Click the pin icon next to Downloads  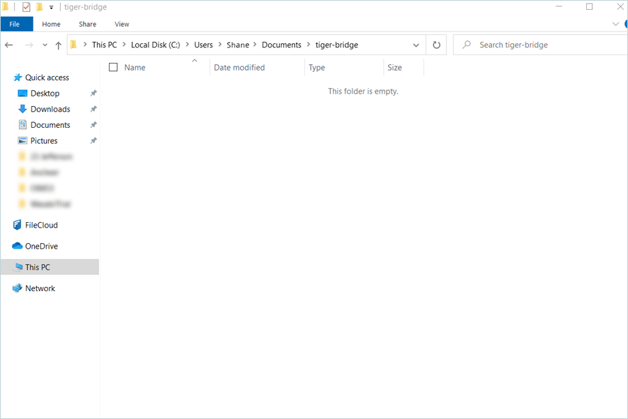[x=94, y=109]
